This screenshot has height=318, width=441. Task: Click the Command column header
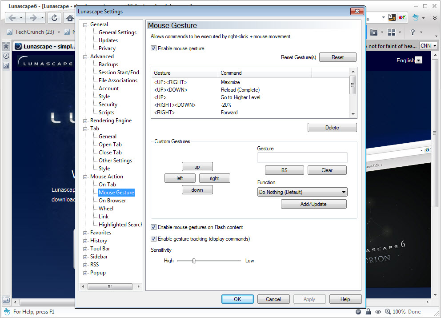[265, 73]
